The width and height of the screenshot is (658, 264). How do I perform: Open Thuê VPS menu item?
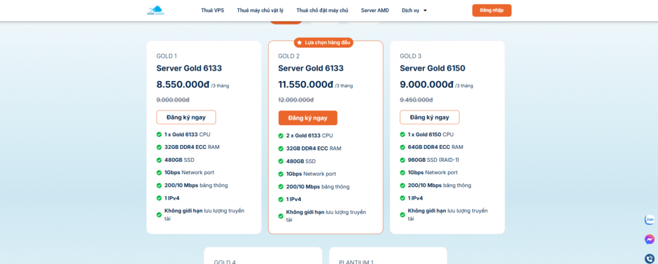click(x=212, y=10)
